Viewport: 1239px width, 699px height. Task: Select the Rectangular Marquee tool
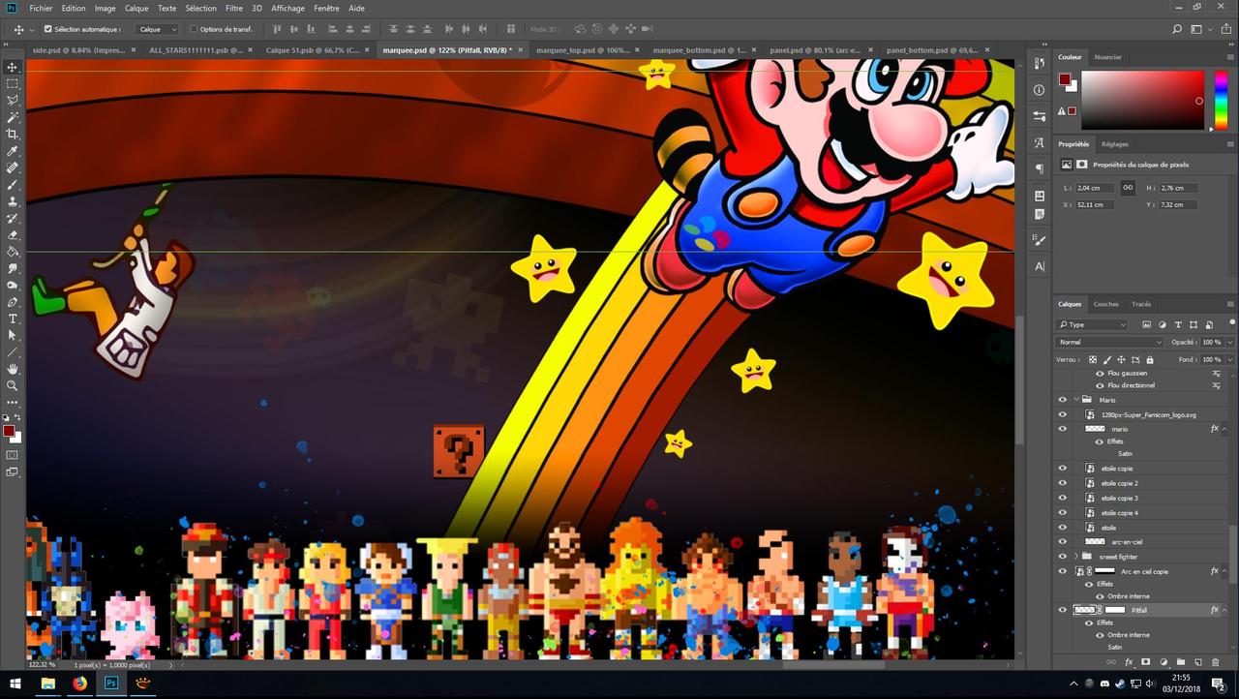pos(13,83)
